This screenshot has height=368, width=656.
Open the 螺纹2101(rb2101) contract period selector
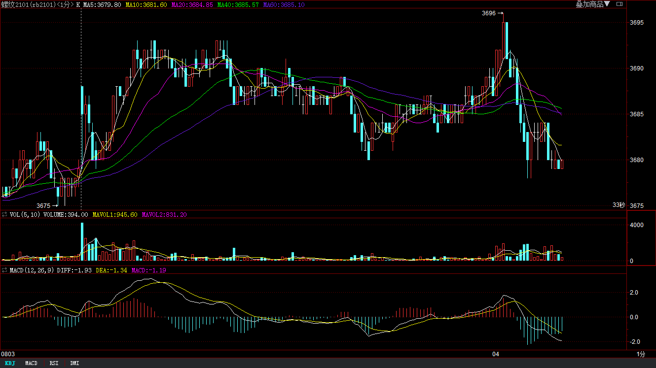click(x=37, y=4)
